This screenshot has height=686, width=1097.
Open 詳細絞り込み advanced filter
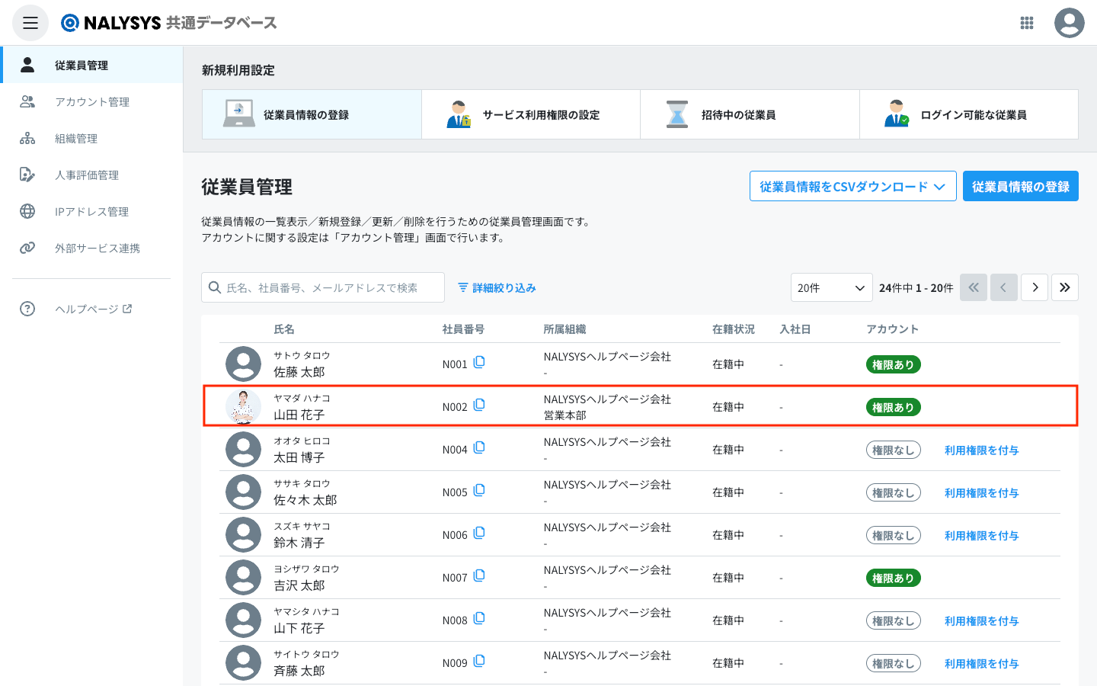497,287
